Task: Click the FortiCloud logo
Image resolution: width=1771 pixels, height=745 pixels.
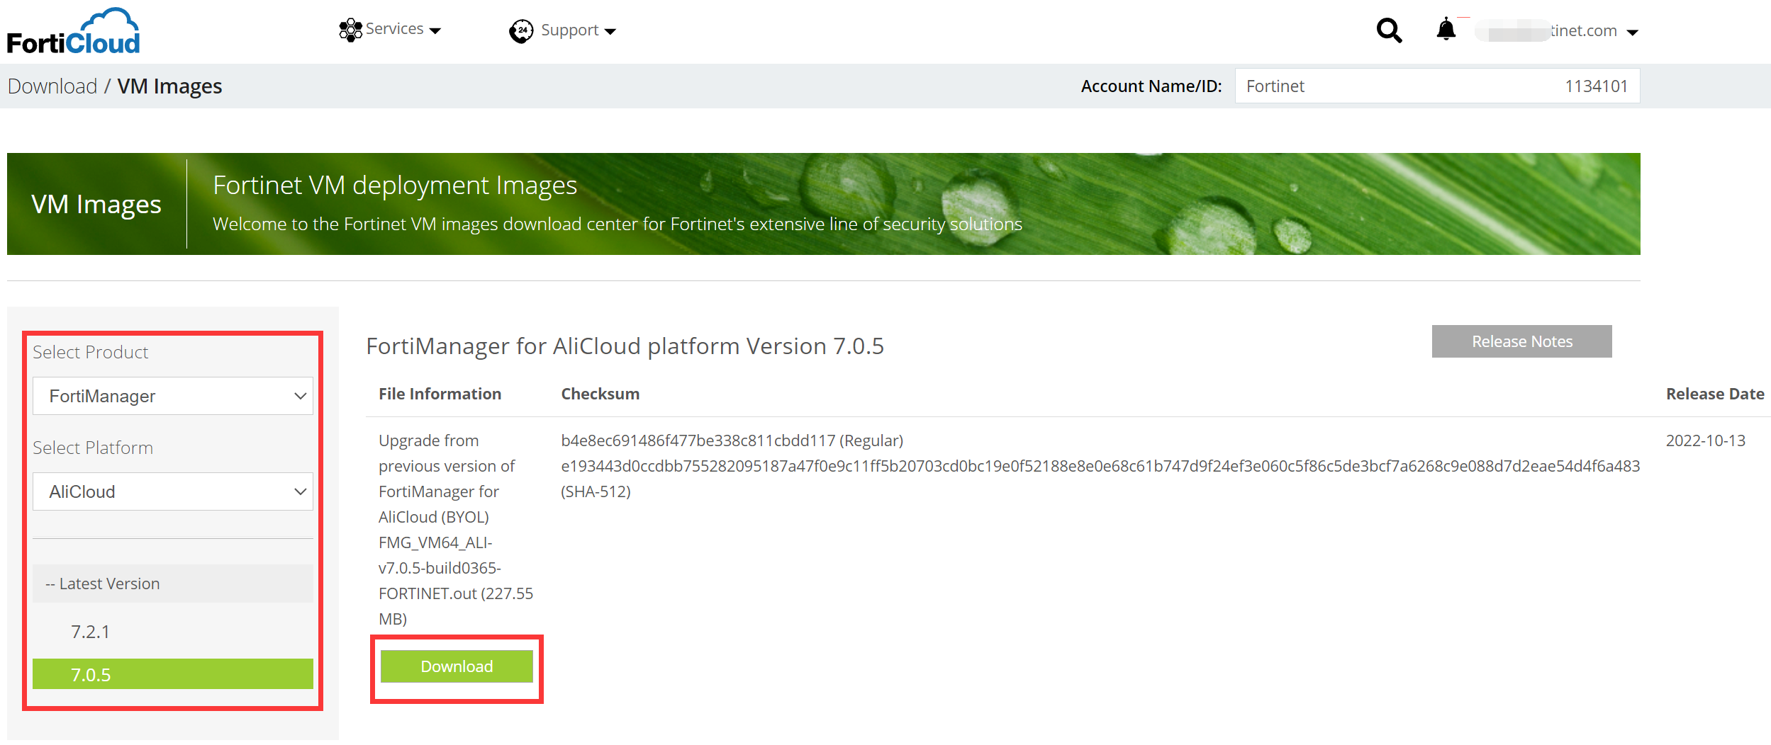Action: [74, 32]
